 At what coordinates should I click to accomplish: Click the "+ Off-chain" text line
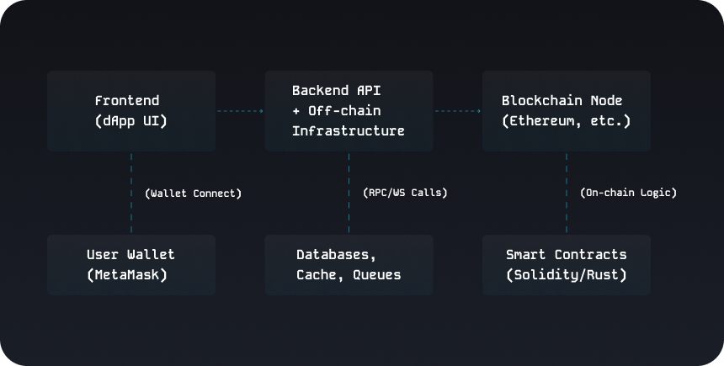338,111
